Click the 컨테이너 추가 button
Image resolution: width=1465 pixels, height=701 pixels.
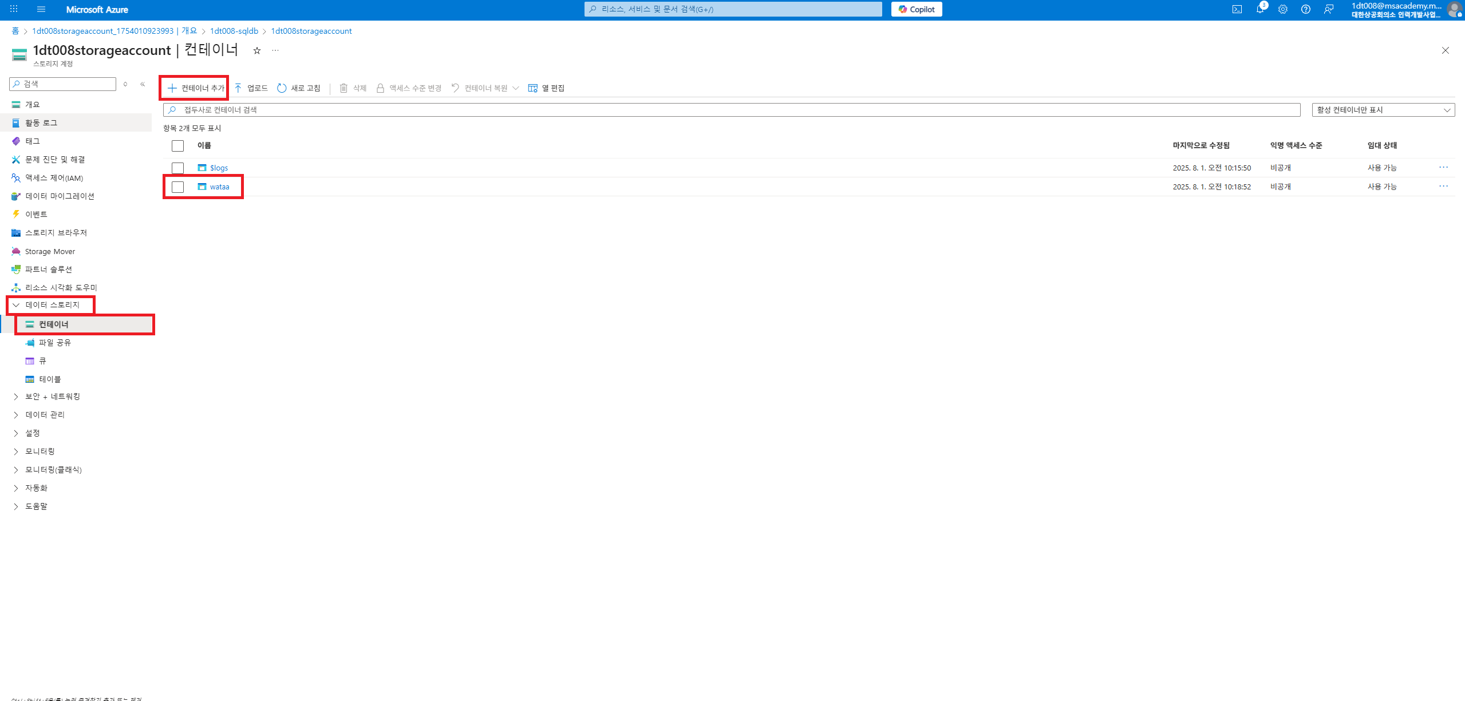[x=195, y=88]
